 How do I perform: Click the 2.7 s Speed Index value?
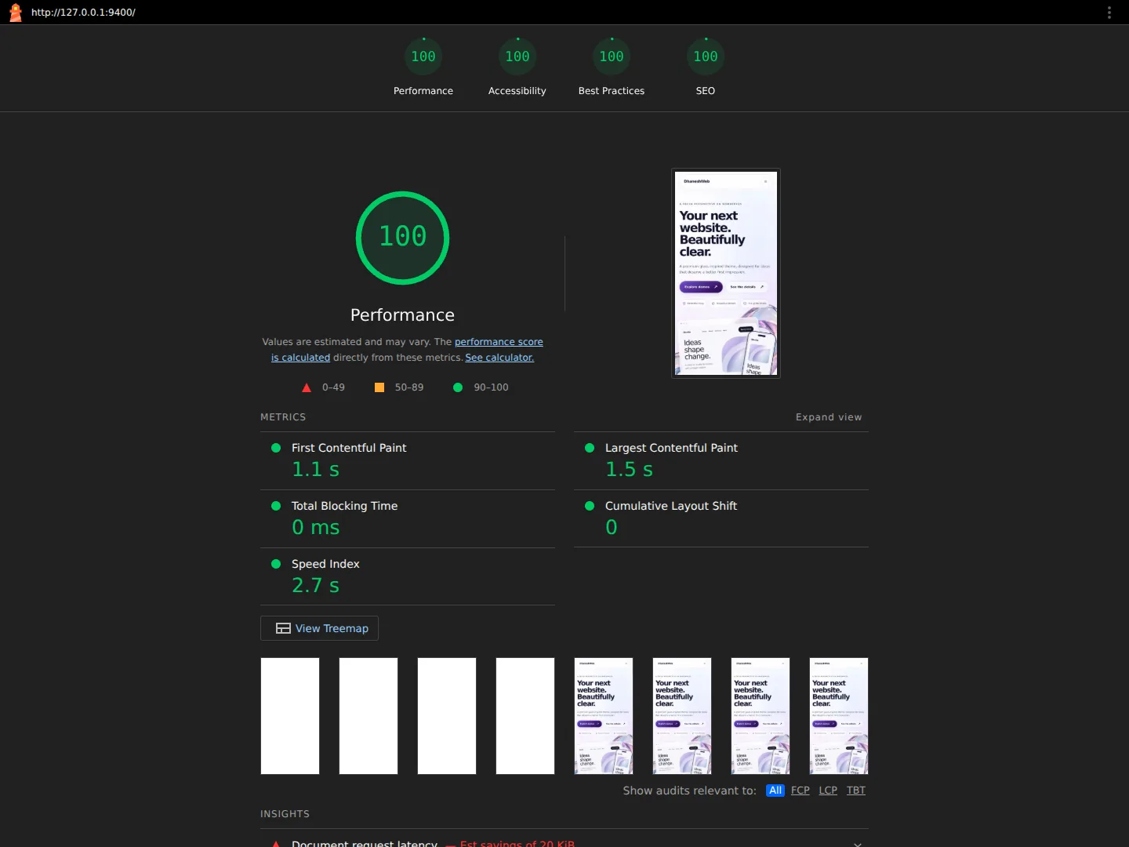pos(315,586)
